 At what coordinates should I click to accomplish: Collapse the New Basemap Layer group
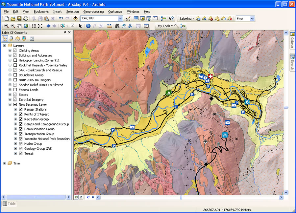click(10, 104)
